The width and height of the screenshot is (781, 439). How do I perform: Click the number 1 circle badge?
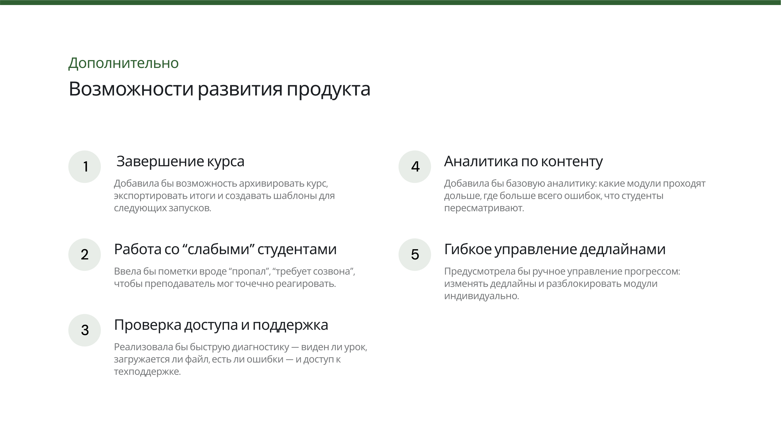point(84,167)
